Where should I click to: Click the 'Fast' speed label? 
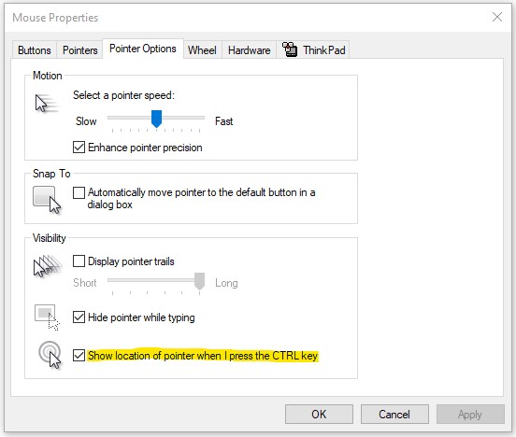pyautogui.click(x=223, y=121)
